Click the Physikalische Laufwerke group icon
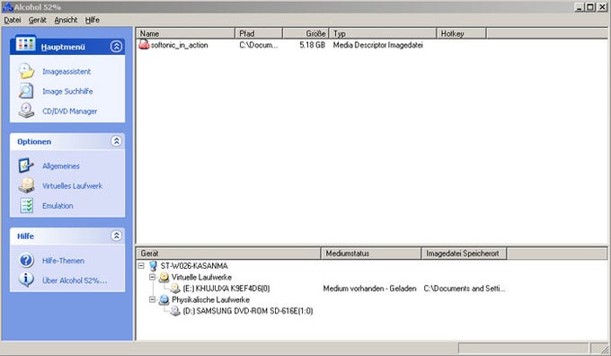611x356 pixels. 164,300
